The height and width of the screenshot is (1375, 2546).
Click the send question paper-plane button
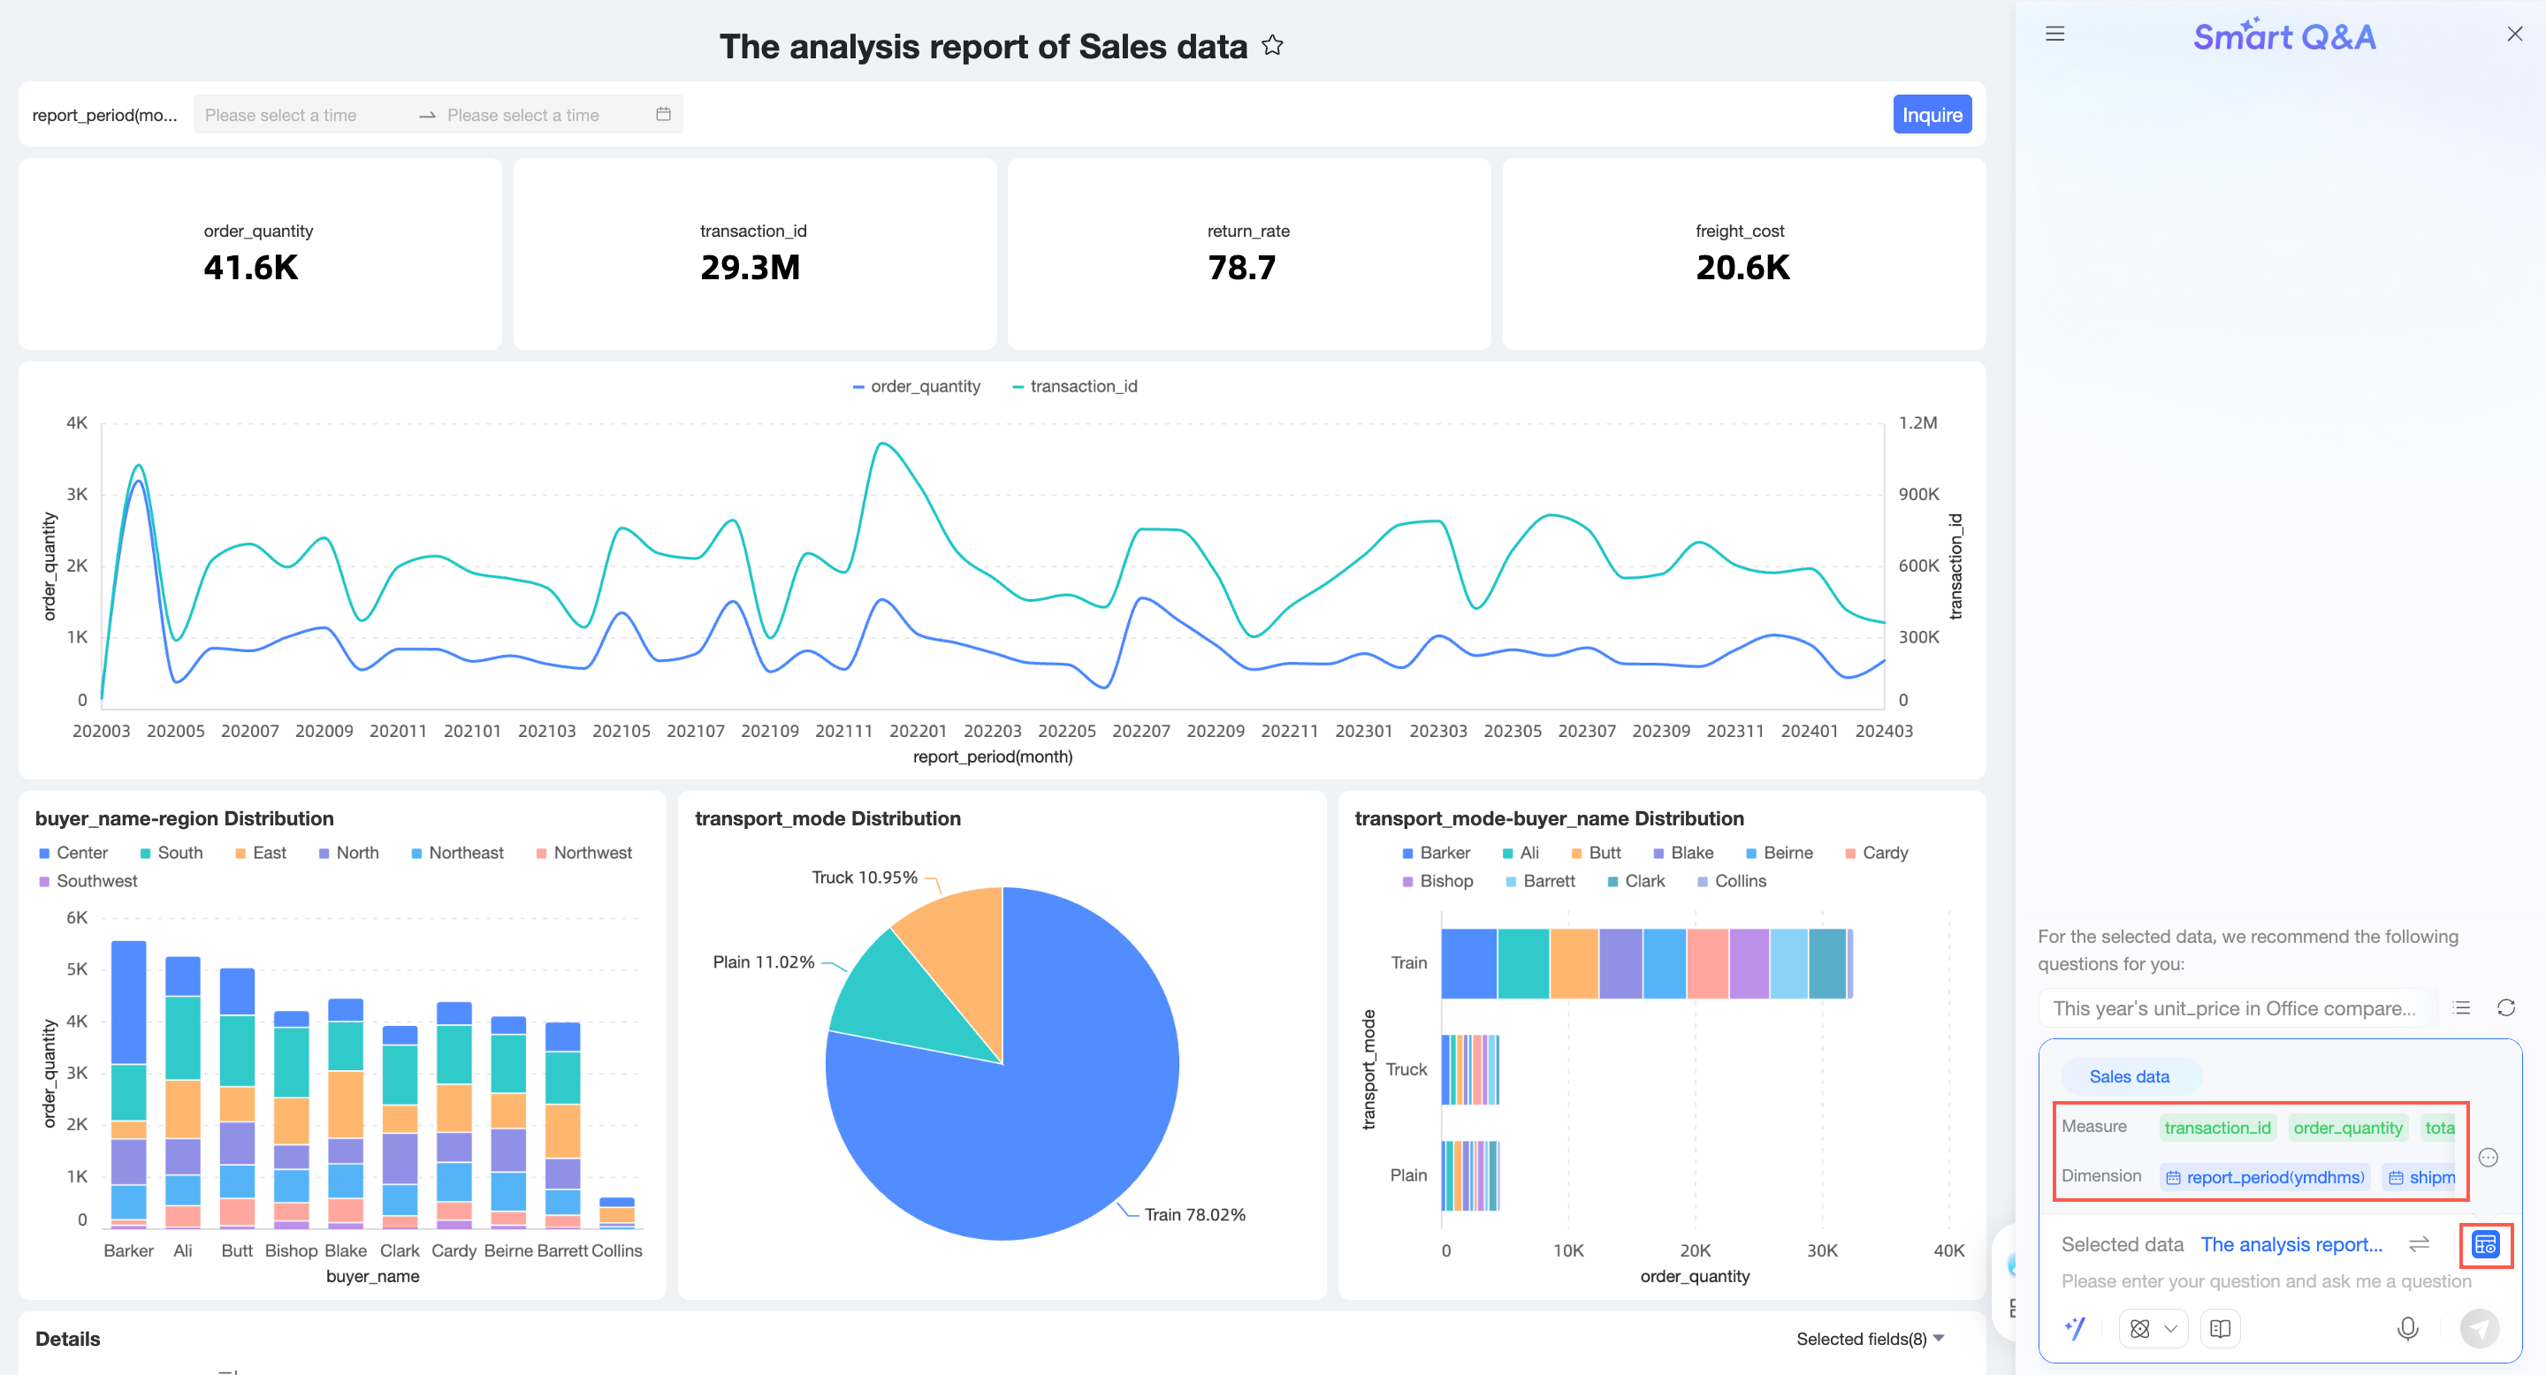2479,1328
